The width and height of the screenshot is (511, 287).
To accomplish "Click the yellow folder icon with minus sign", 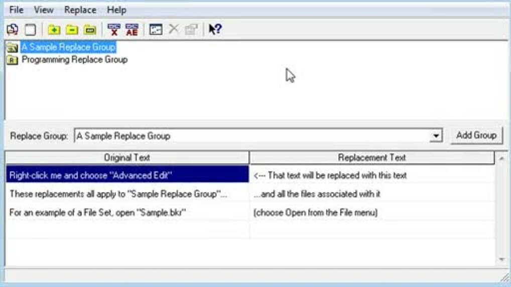I will (x=72, y=30).
